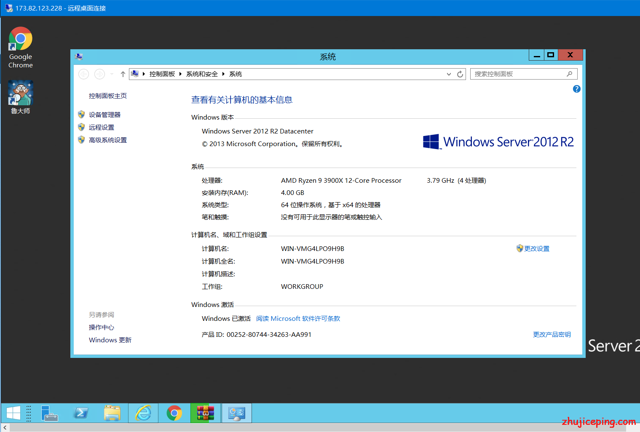Launch Server Manager from taskbar

click(49, 413)
